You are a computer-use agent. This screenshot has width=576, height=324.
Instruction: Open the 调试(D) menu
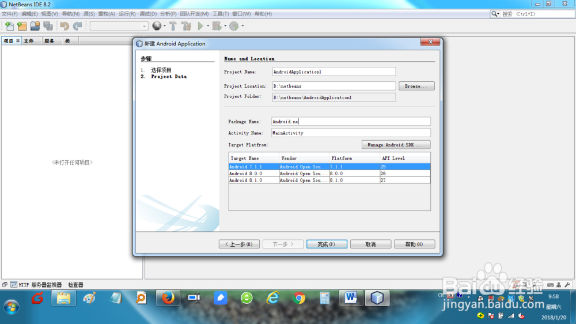(147, 14)
